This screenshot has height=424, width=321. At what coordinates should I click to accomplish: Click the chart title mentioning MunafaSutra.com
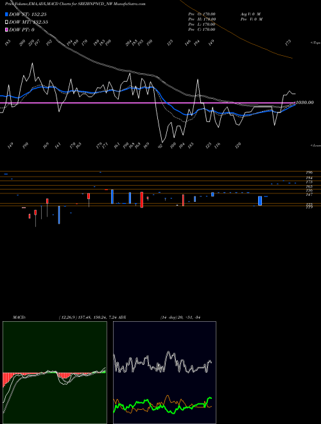click(75, 4)
